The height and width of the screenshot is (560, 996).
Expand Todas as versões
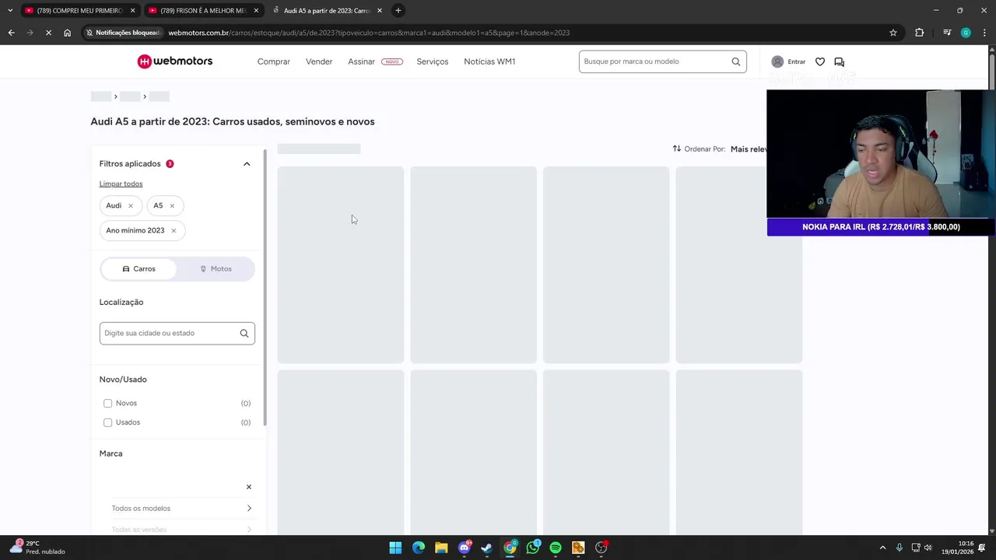[x=181, y=530]
